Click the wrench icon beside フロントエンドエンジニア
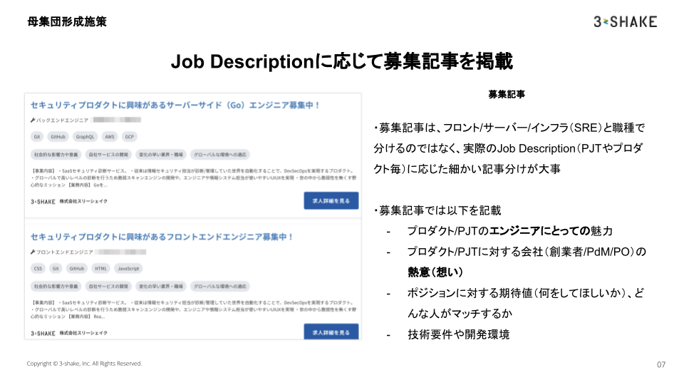This screenshot has height=385, width=684. (x=33, y=252)
